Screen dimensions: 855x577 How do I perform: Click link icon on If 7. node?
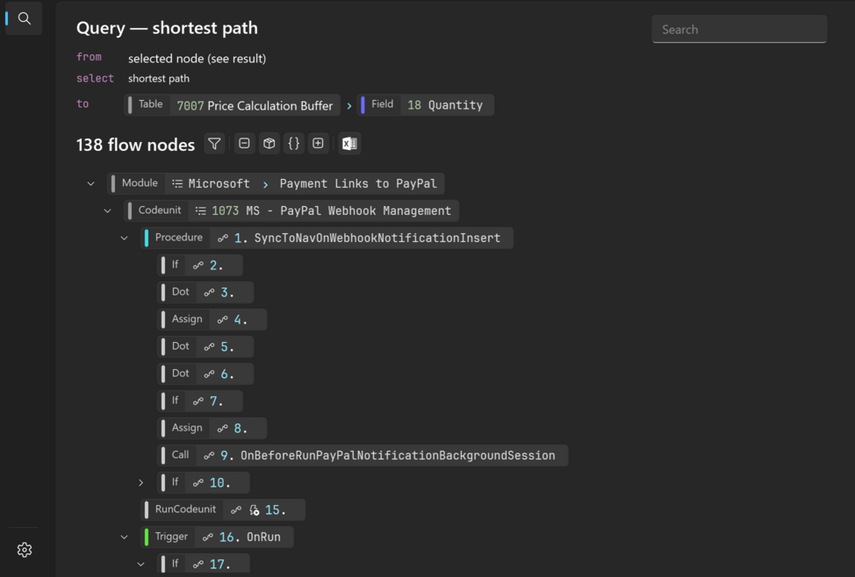coord(198,402)
